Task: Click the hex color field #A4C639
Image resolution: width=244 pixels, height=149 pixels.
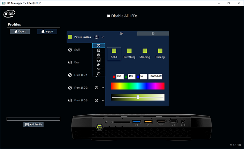Action: (155, 76)
